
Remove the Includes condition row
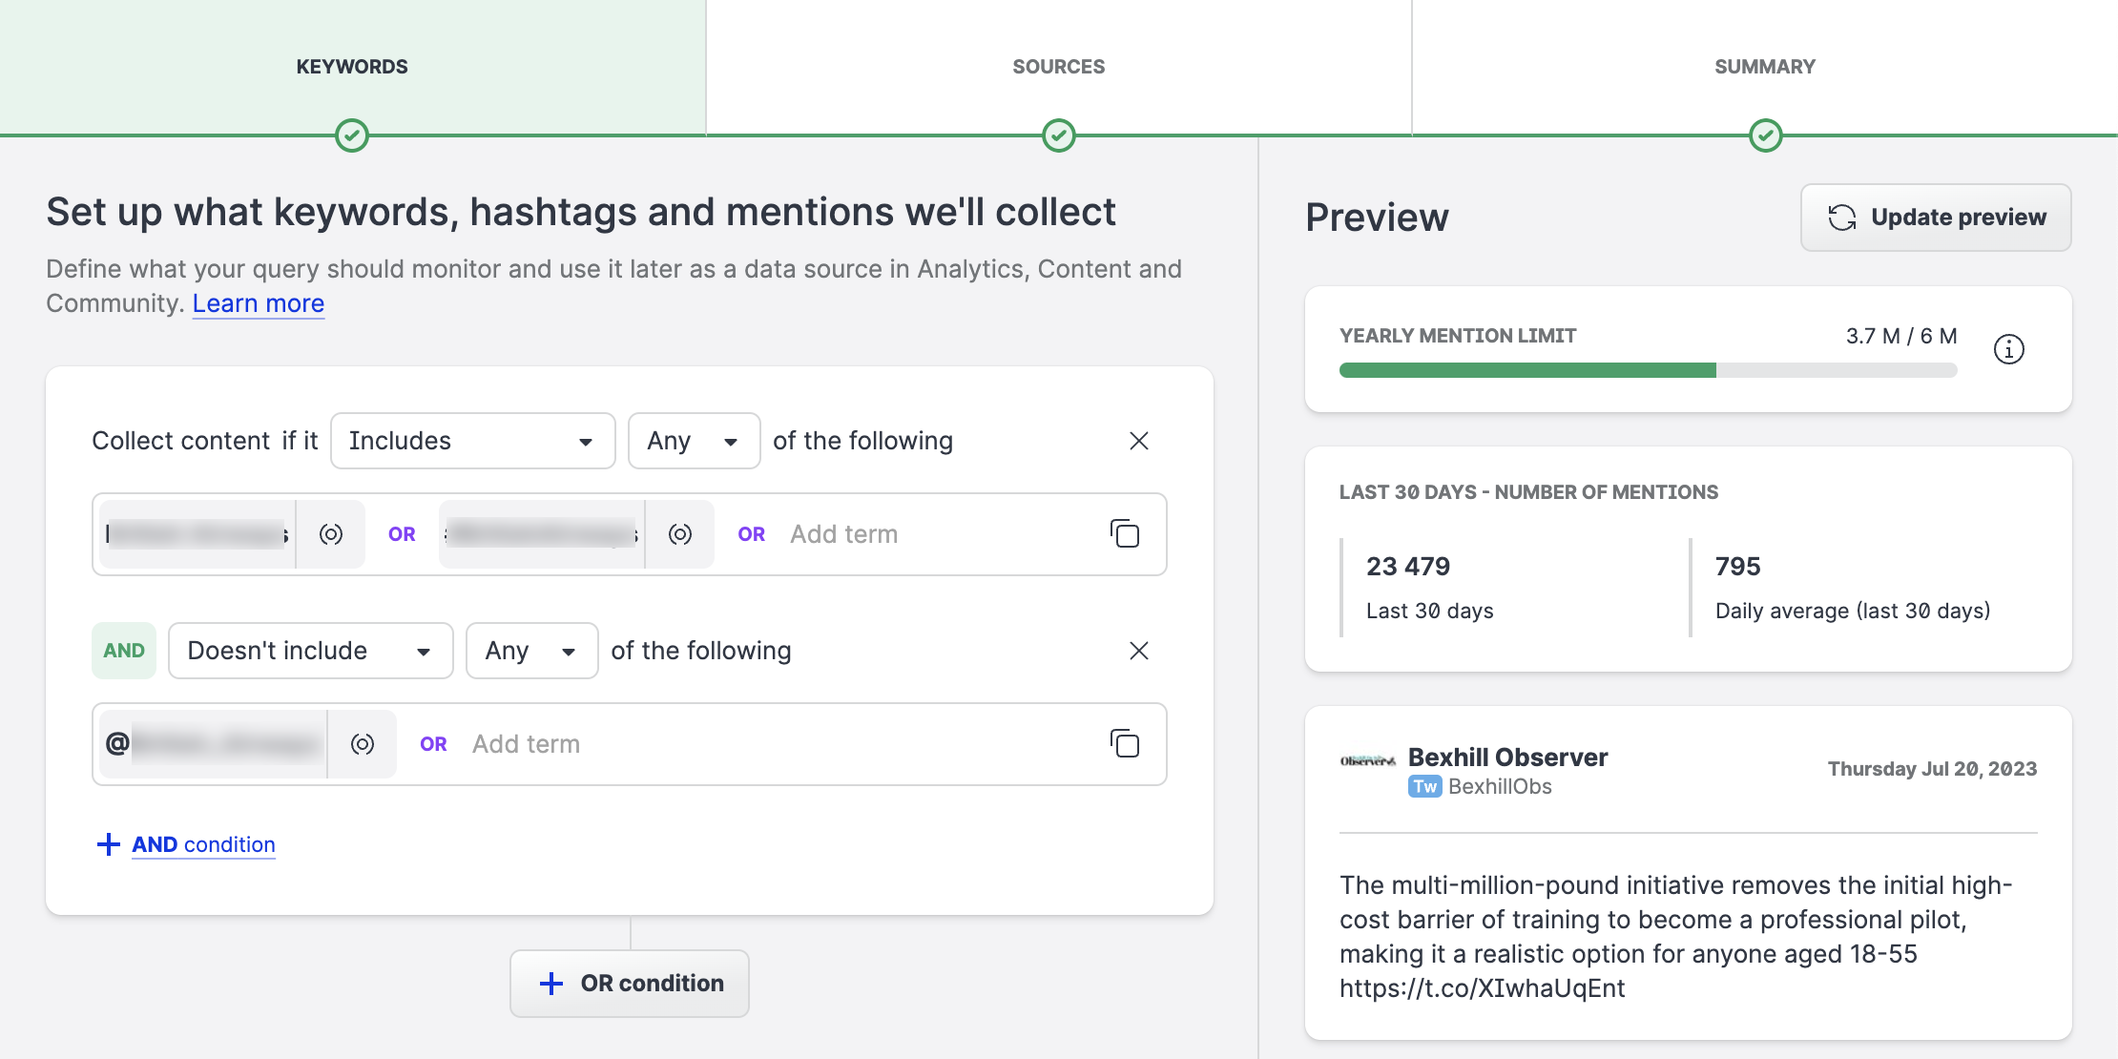tap(1138, 441)
